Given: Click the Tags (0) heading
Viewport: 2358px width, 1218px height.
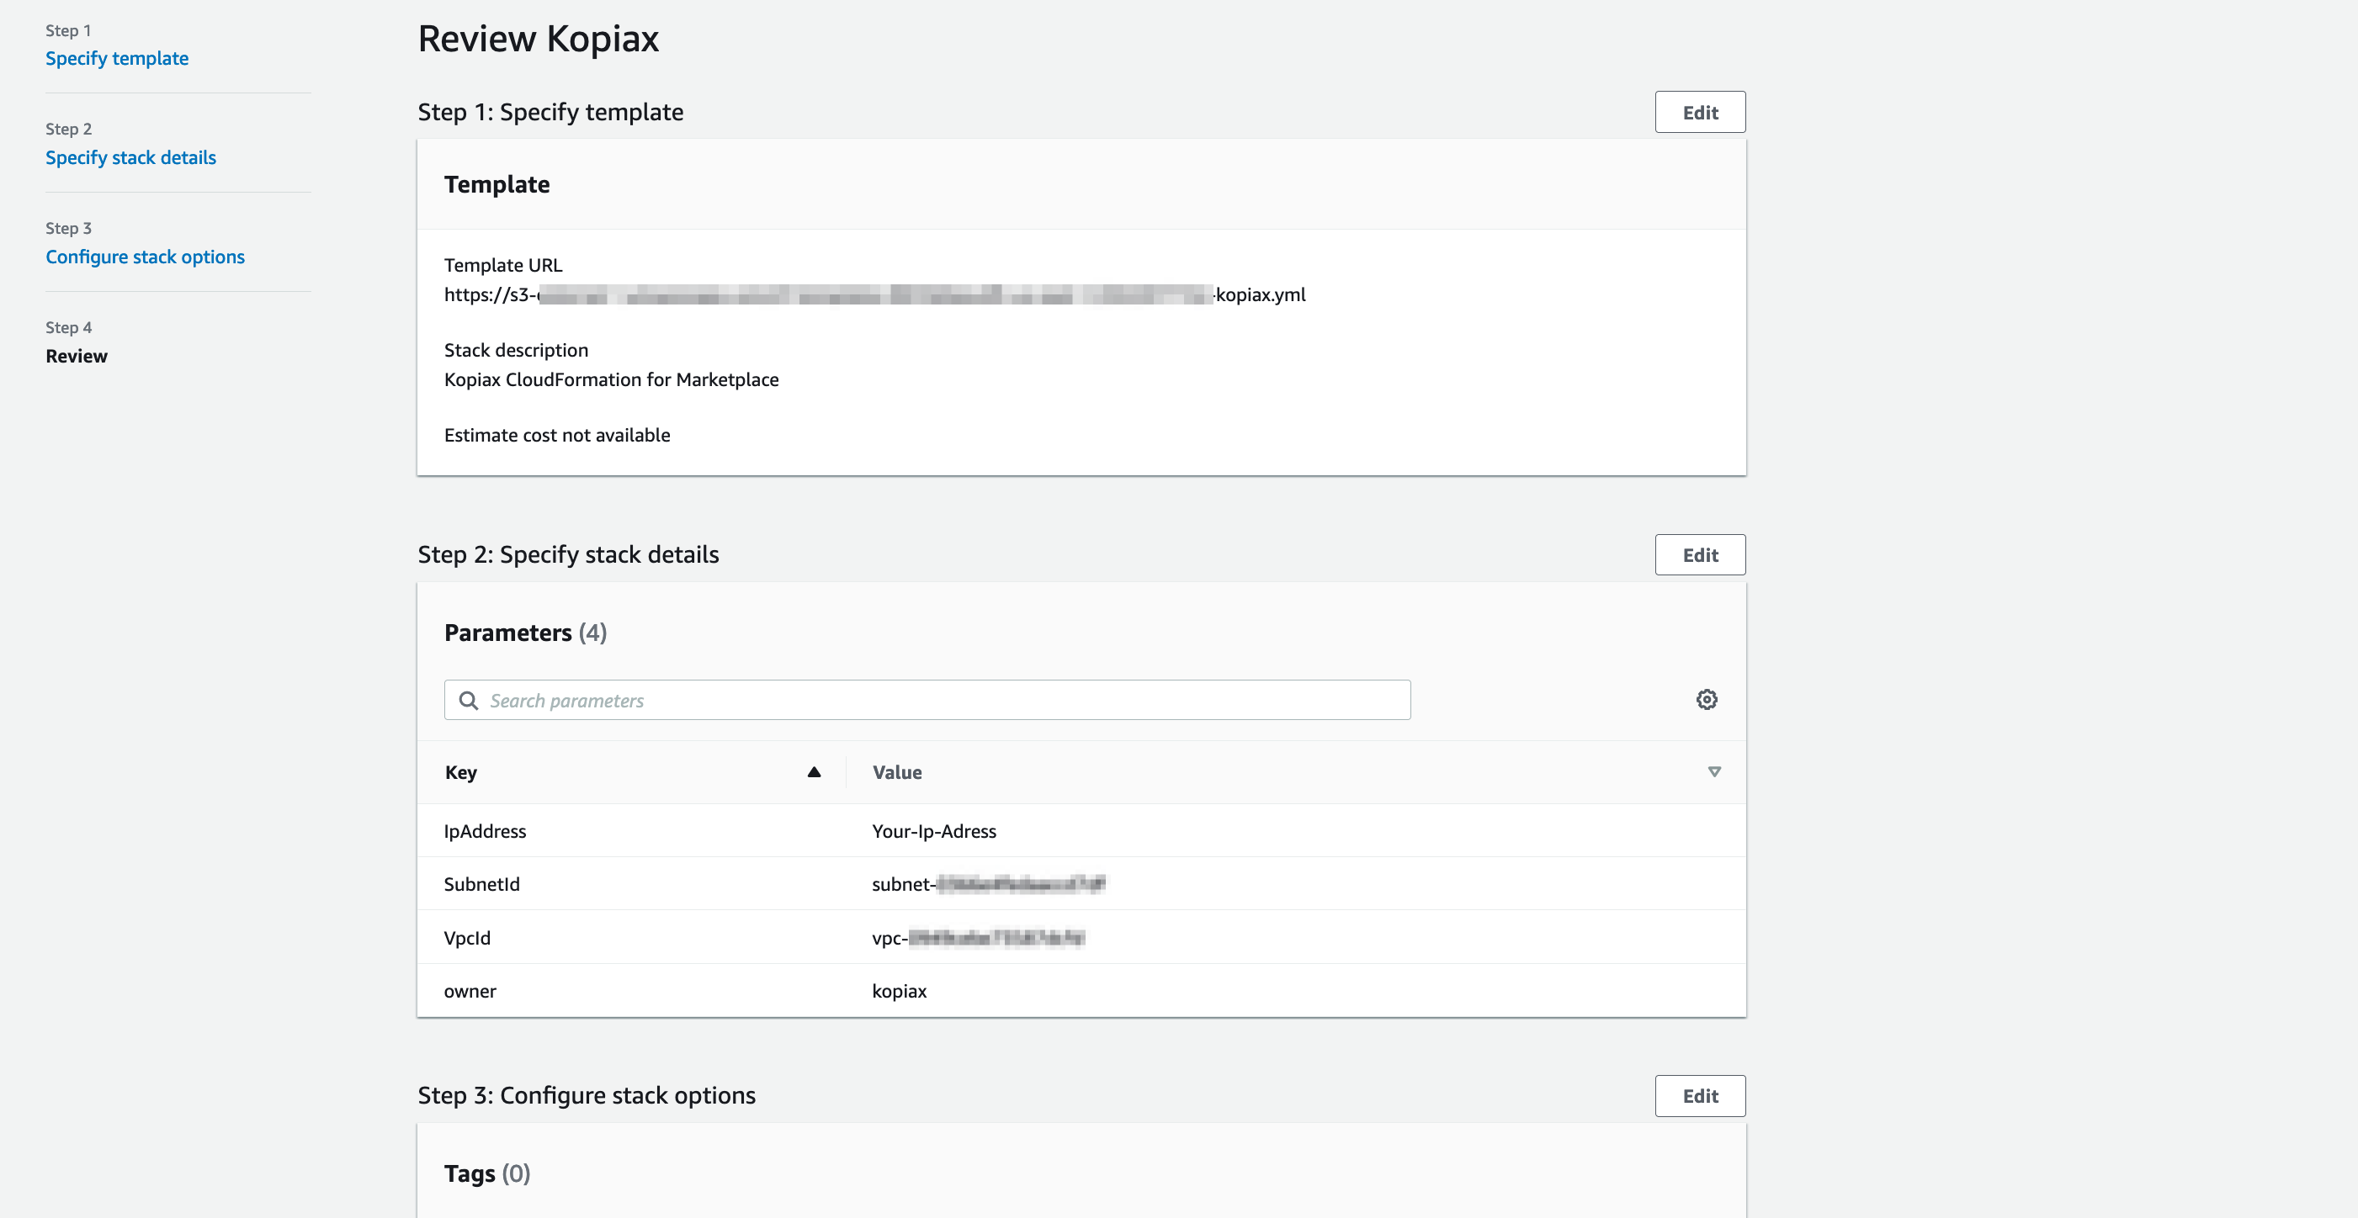Looking at the screenshot, I should tap(487, 1173).
